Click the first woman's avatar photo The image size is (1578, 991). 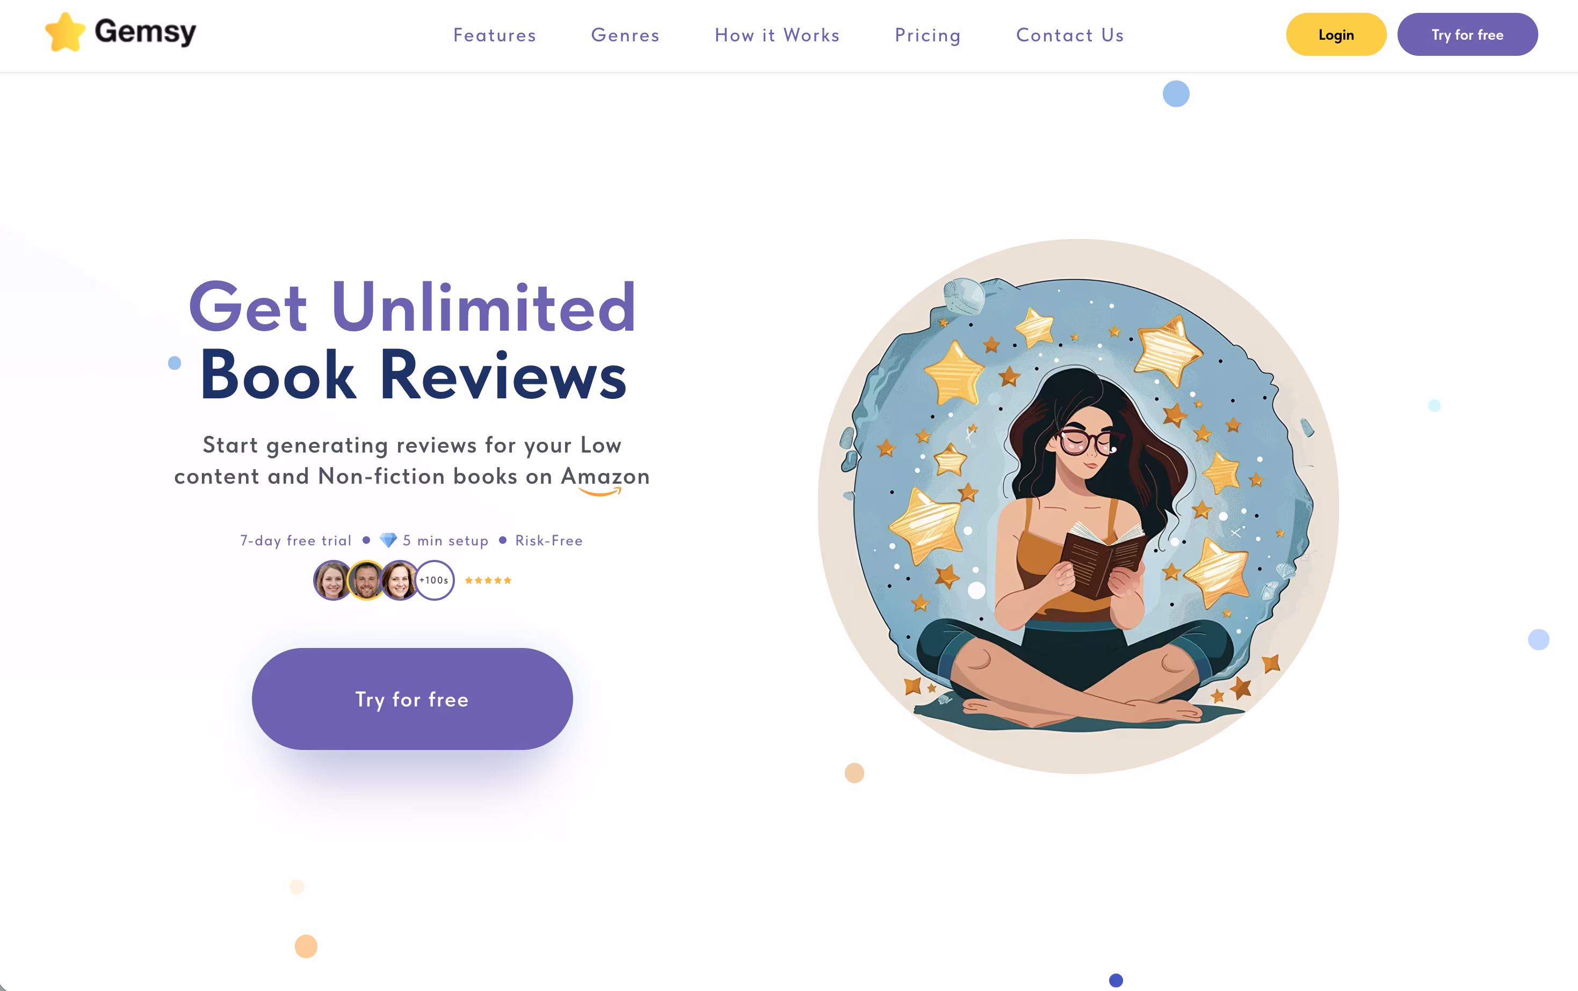(332, 580)
